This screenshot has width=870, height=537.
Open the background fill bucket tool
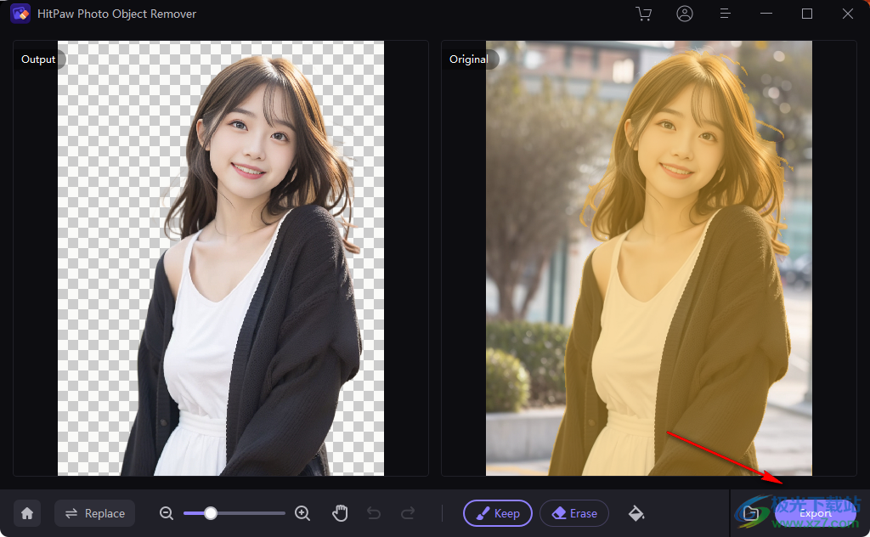636,513
